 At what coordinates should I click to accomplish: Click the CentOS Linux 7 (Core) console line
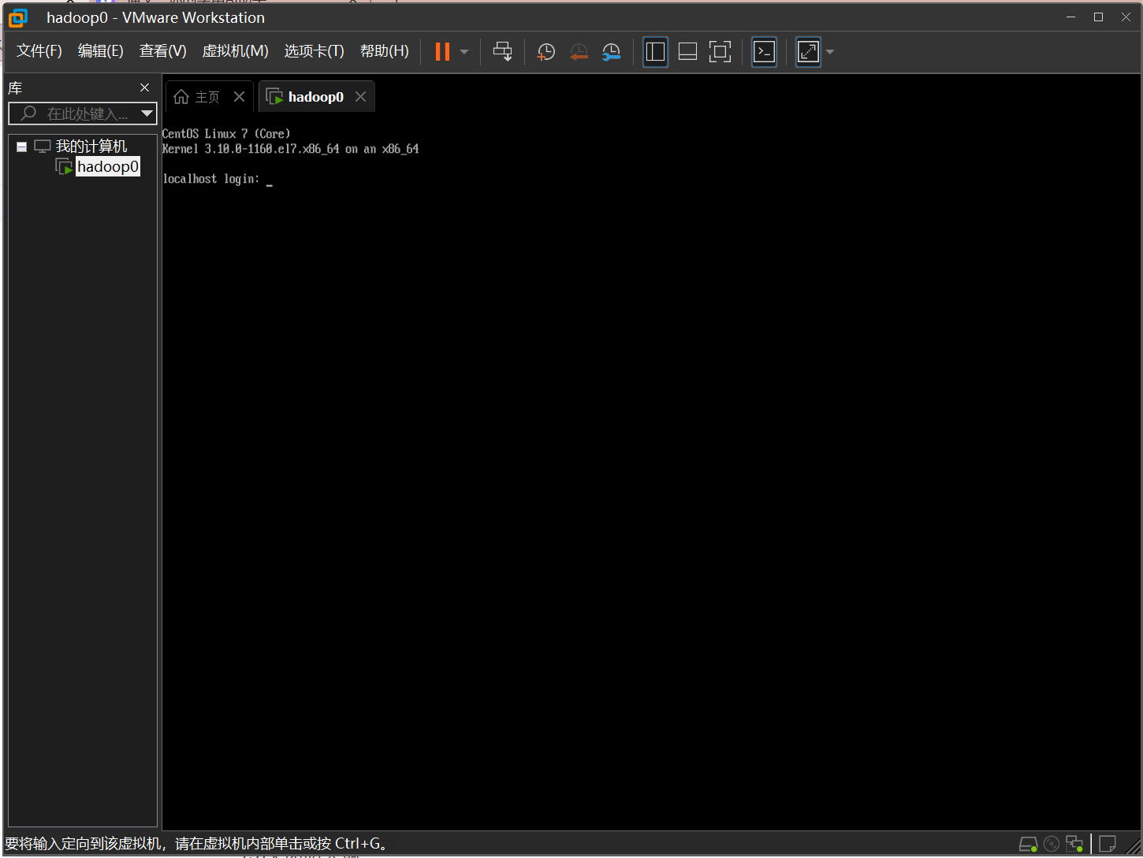tap(226, 134)
